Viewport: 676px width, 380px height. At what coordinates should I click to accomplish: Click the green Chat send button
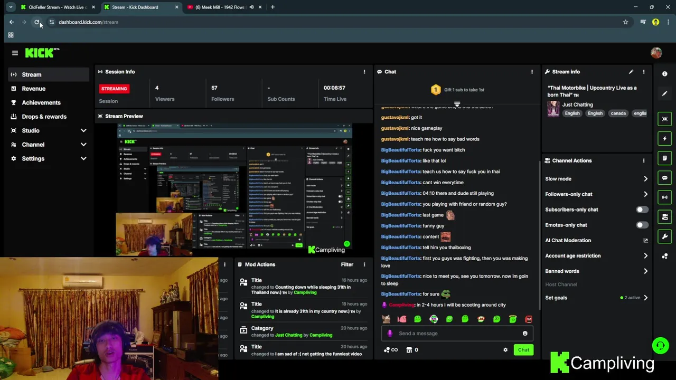click(523, 350)
